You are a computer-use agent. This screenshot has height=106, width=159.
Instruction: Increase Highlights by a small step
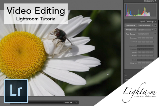[x=147, y=46]
